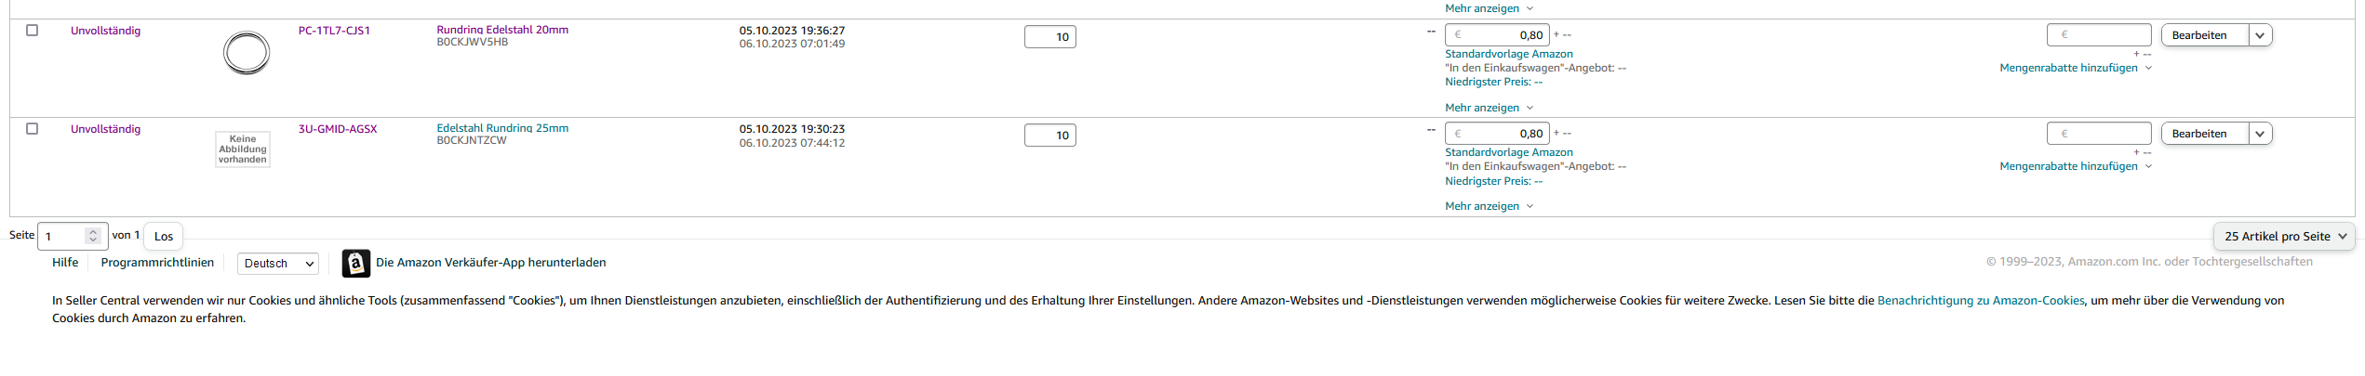Viewport: 2365px width, 376px height.
Task: Check the box for 3U-GMID-AGSX row
Action: pyautogui.click(x=32, y=128)
